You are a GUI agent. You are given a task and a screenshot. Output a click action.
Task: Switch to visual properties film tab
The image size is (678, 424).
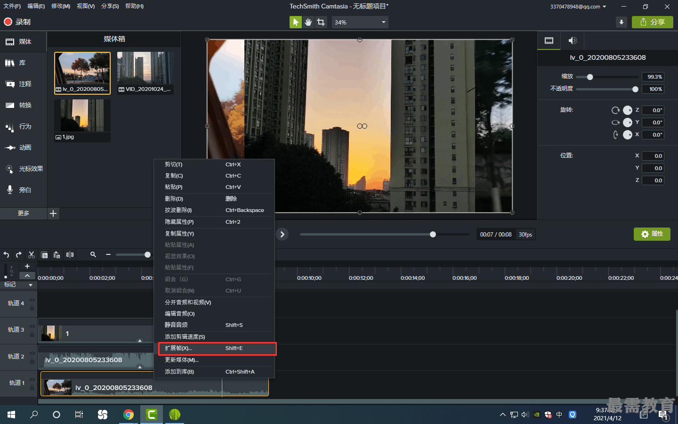[x=549, y=41]
